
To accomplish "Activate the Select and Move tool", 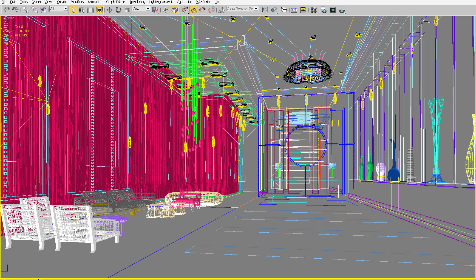I will 109,10.
